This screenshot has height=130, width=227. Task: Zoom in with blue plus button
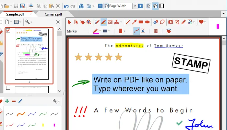(x=140, y=6)
